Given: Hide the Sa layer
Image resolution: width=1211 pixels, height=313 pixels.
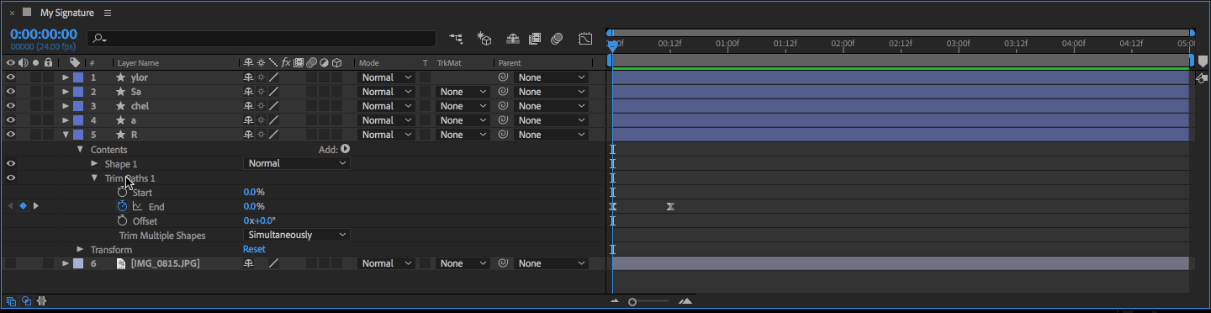Looking at the screenshot, I should click(11, 92).
